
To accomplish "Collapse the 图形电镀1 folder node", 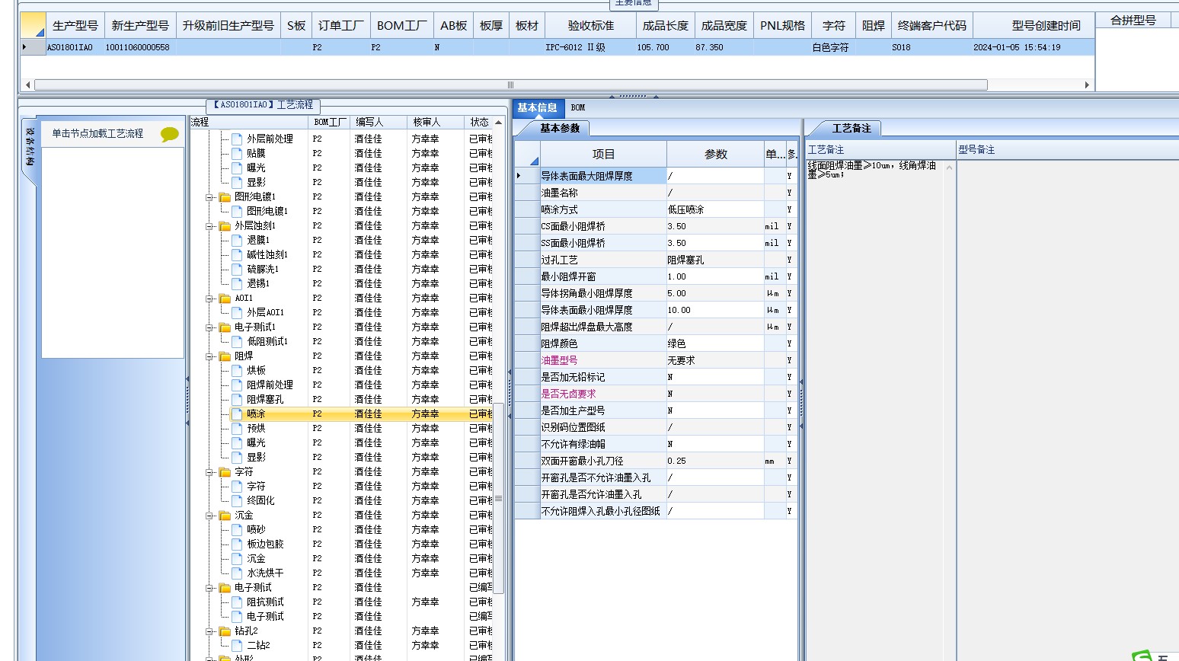I will (209, 196).
